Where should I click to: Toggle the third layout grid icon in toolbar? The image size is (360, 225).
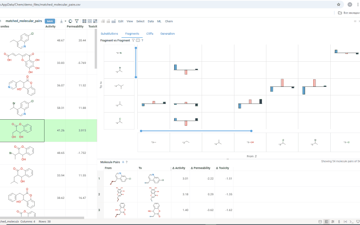click(96, 21)
